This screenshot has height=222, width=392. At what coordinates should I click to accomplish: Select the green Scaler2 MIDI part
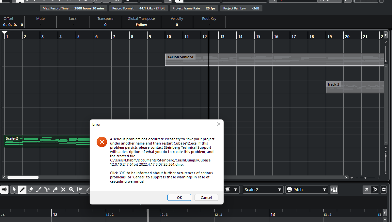(x=47, y=141)
